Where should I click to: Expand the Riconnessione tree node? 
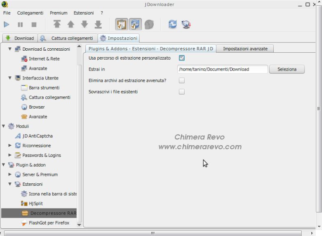10,146
